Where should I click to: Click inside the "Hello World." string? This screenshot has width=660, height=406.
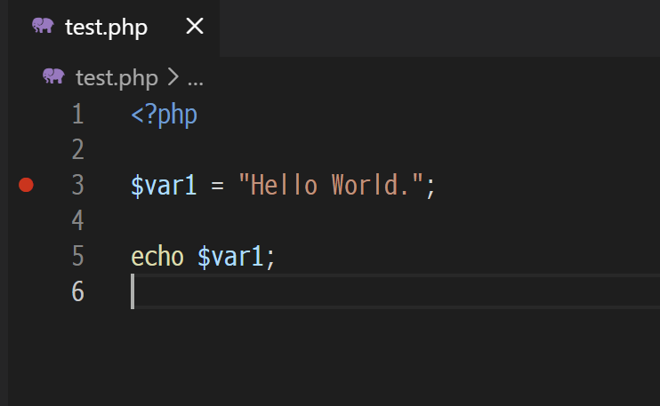pyautogui.click(x=331, y=186)
